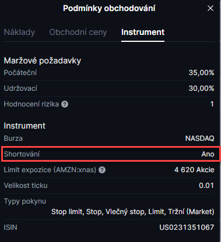
Task: Click the Udržovací margin value 30,00%
Action: pyautogui.click(x=202, y=88)
